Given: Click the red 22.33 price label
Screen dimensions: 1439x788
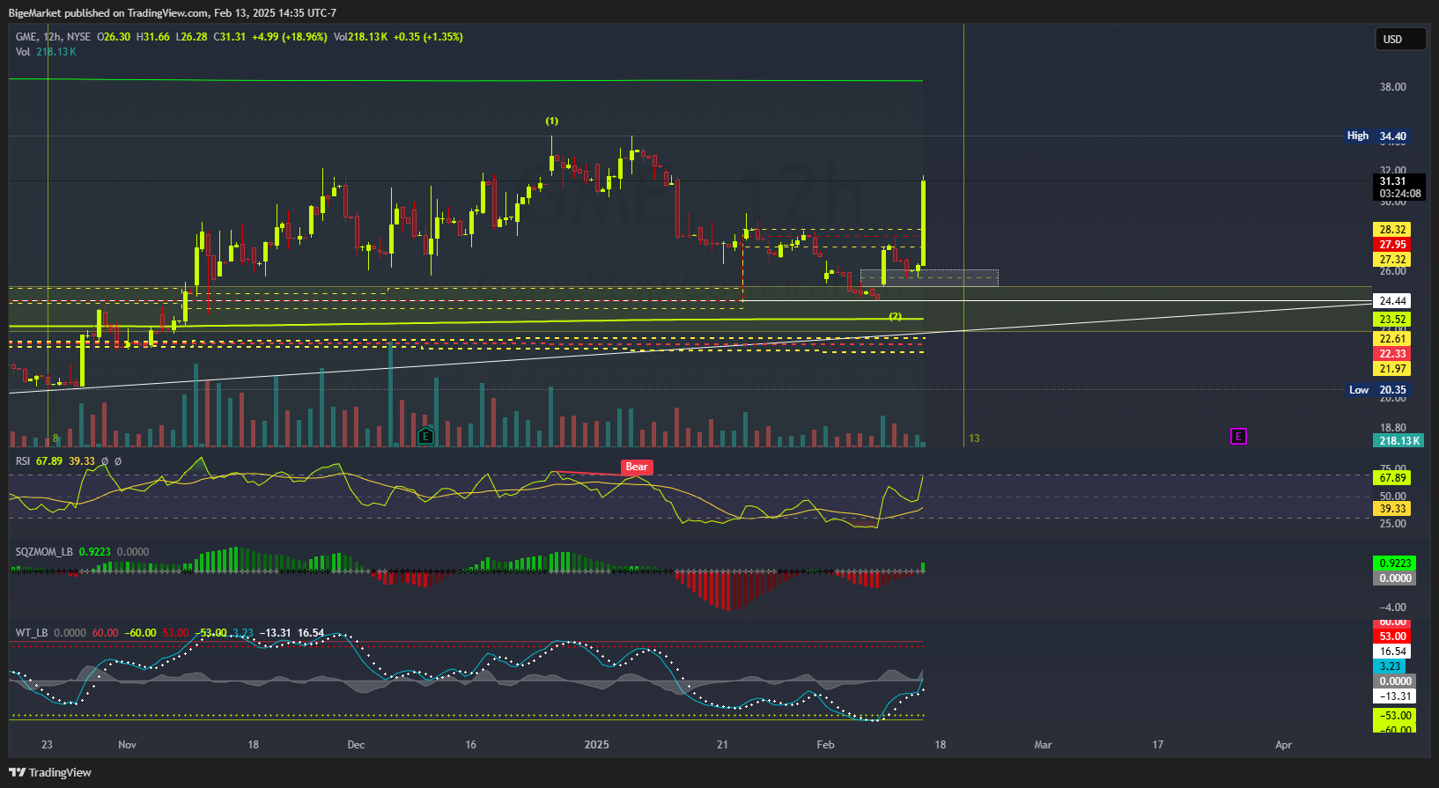Looking at the screenshot, I should pos(1391,354).
